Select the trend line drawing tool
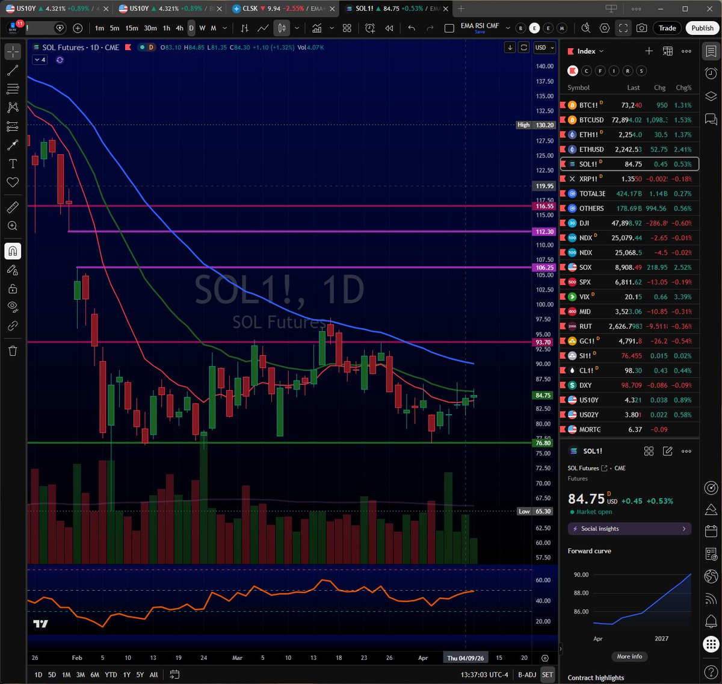The height and width of the screenshot is (684, 722). [x=13, y=70]
